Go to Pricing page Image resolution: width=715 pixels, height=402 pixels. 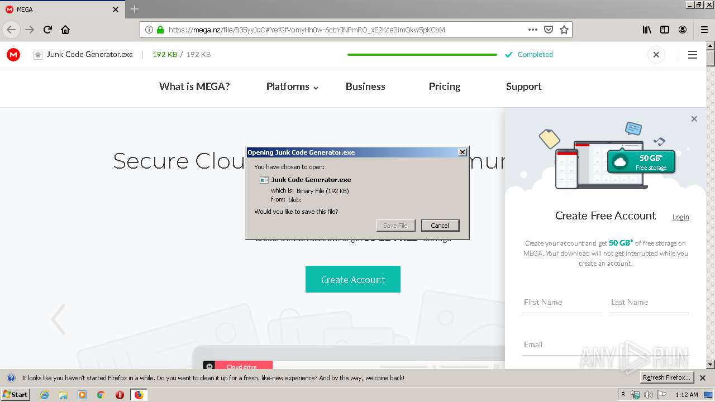(445, 87)
